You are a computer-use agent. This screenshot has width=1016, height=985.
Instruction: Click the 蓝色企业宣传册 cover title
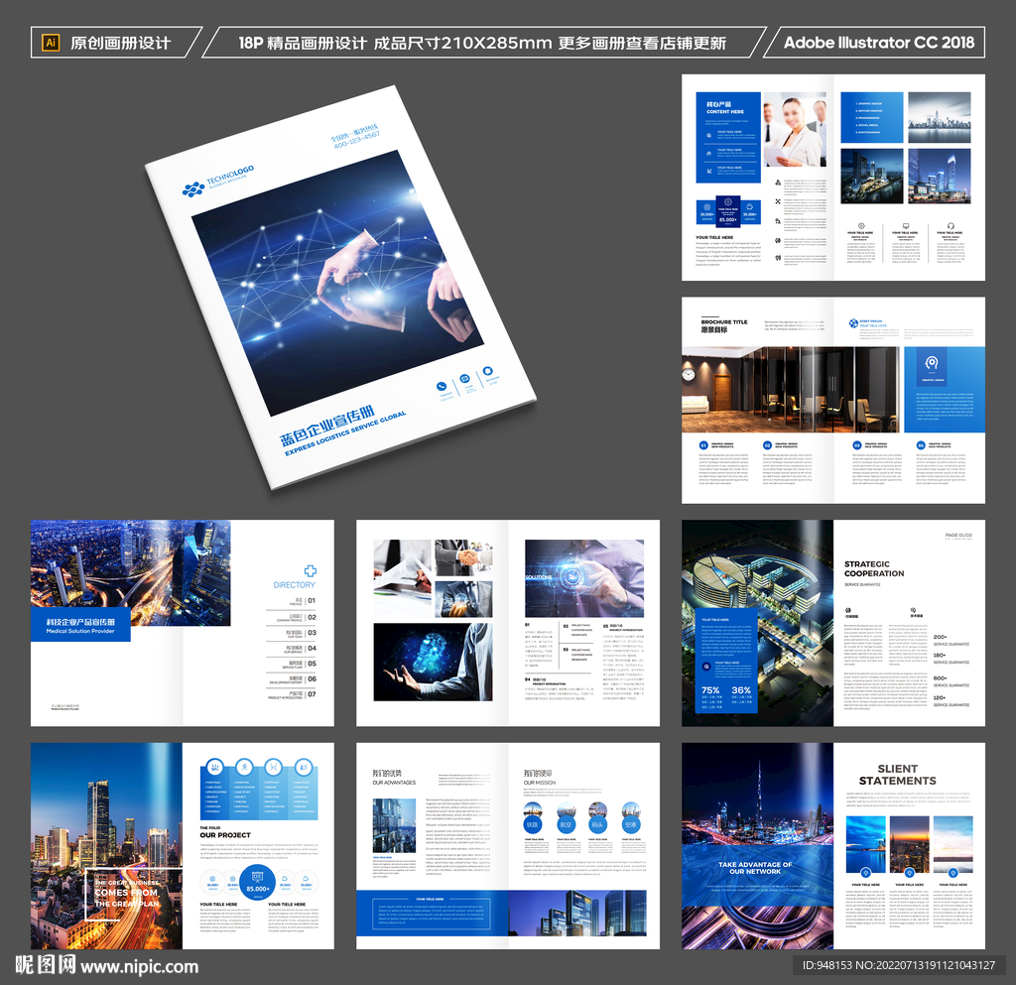[327, 426]
